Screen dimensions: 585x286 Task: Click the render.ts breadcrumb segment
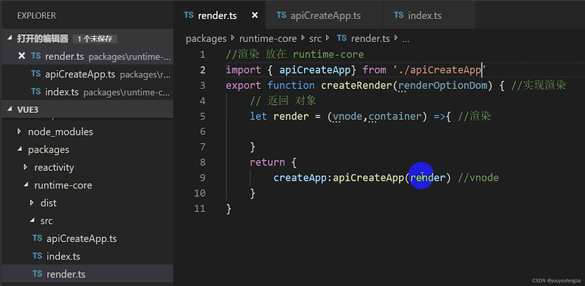click(370, 39)
